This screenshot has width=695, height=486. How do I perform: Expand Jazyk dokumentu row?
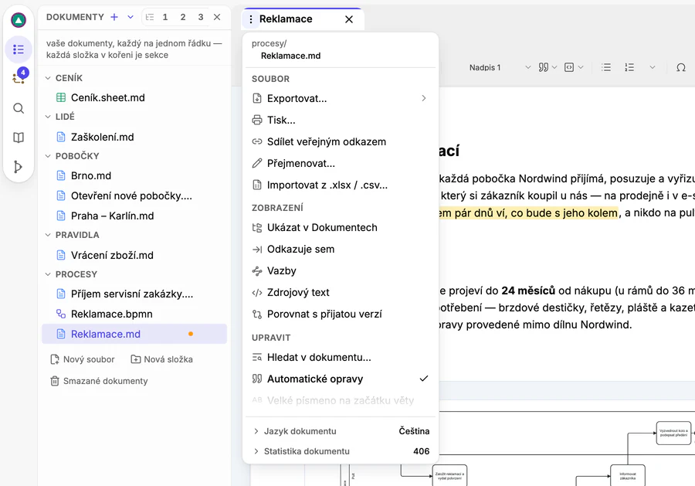pyautogui.click(x=341, y=431)
